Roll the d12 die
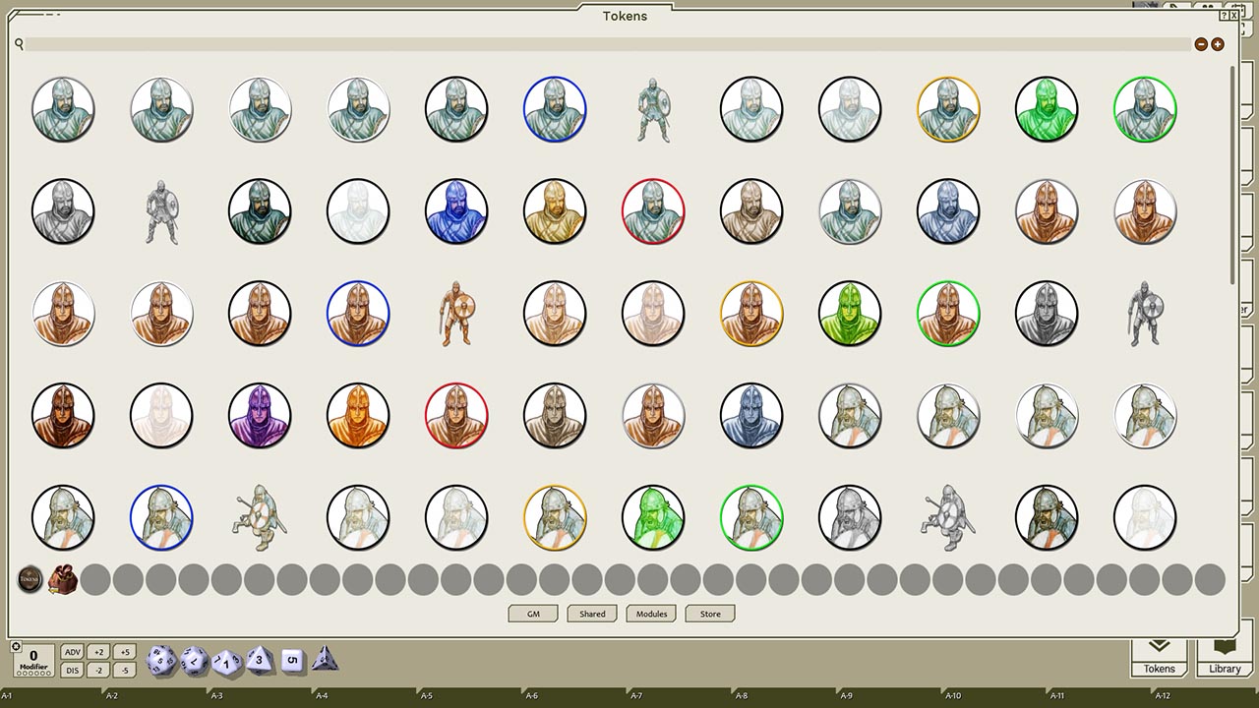Screen dimensions: 1259x708 (x=192, y=660)
